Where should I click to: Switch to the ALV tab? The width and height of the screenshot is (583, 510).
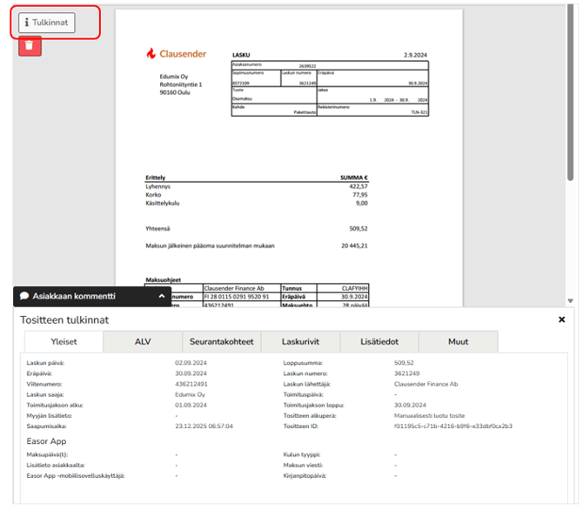pyautogui.click(x=143, y=341)
